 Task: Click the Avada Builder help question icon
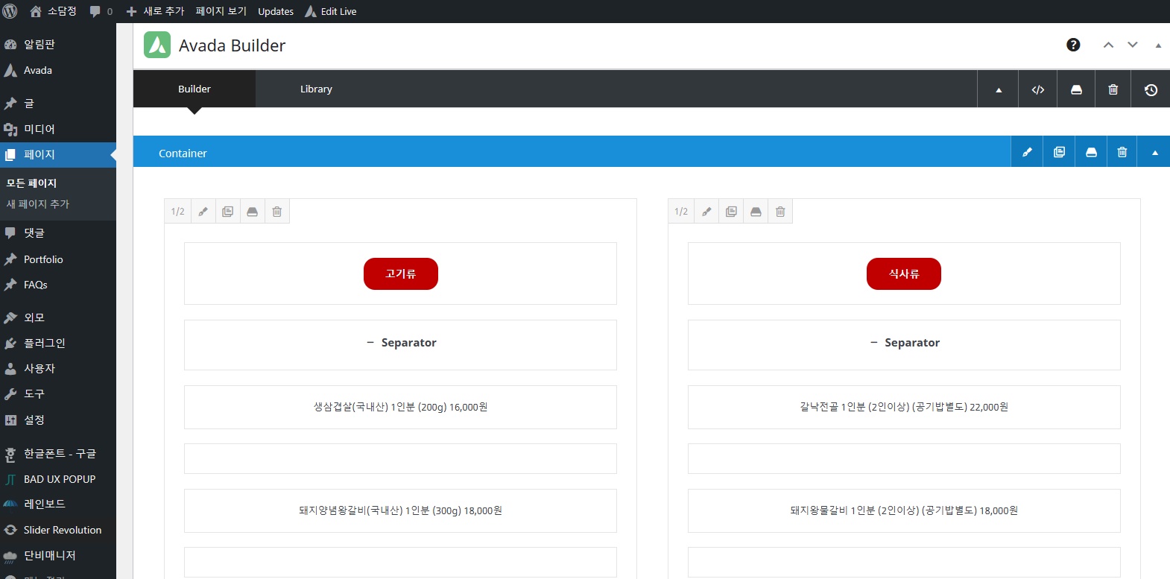(1073, 45)
